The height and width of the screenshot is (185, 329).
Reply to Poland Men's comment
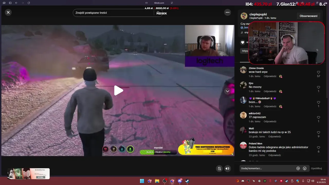[275, 155]
